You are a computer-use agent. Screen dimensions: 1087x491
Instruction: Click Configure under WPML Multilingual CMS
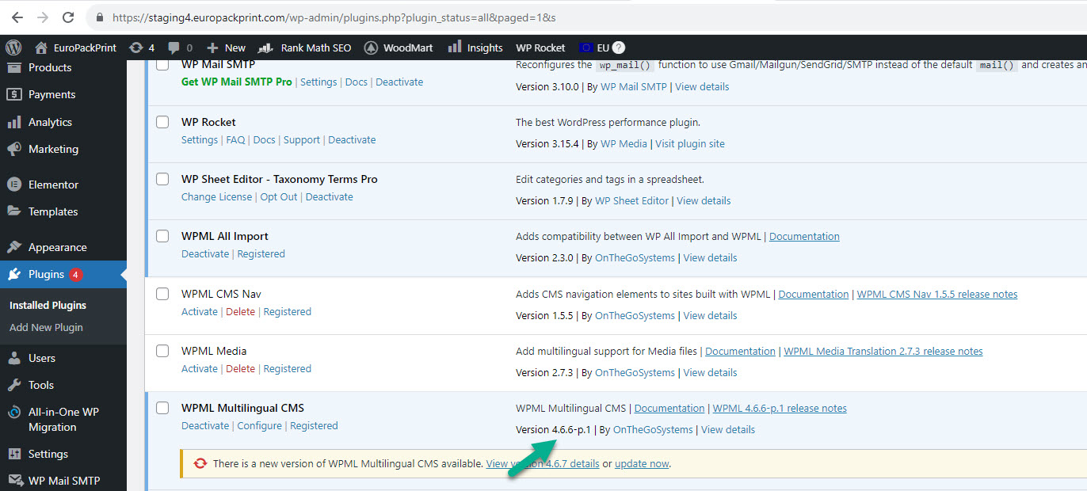pos(260,425)
